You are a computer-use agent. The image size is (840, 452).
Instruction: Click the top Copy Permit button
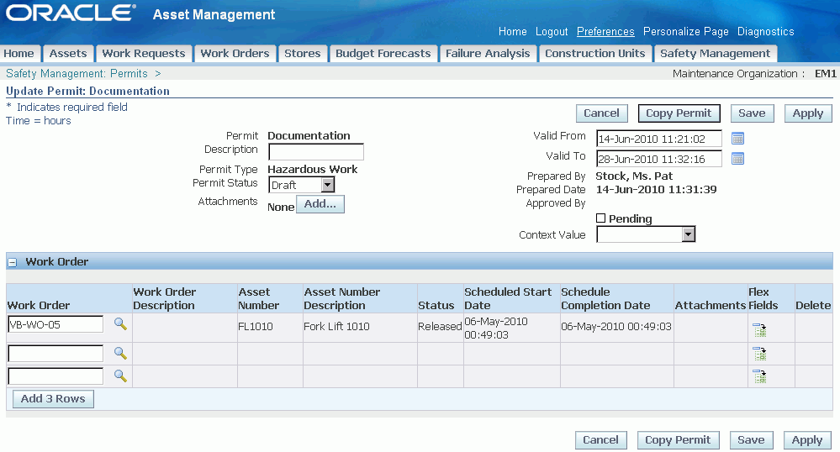(679, 113)
